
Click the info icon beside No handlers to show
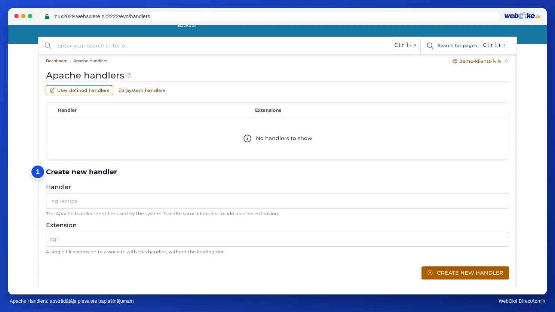(x=247, y=138)
